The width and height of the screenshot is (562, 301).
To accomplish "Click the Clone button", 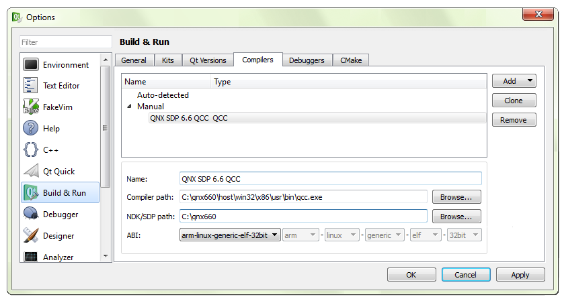I will [x=514, y=101].
